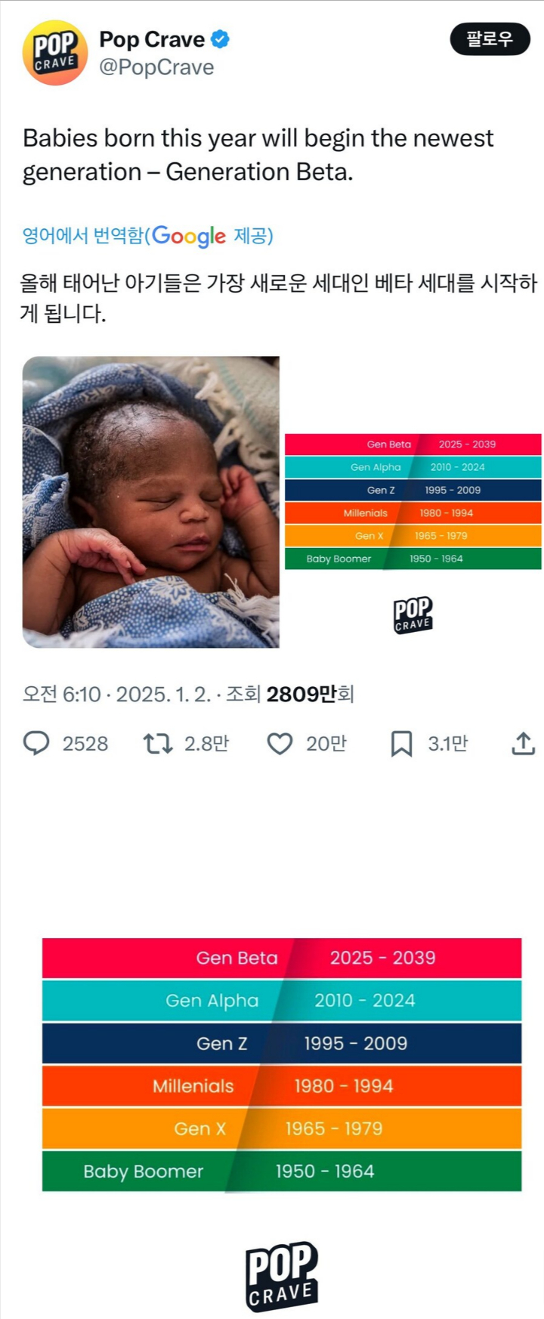Click the blue verified badge
The height and width of the screenshot is (1319, 544).
220,39
